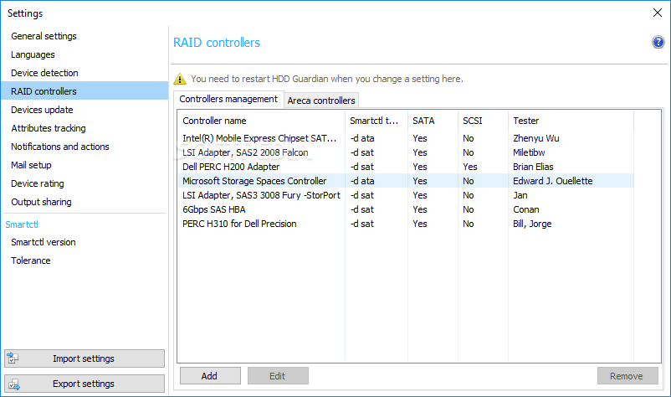Click tester name Jan
The image size is (671, 397).
pos(520,195)
